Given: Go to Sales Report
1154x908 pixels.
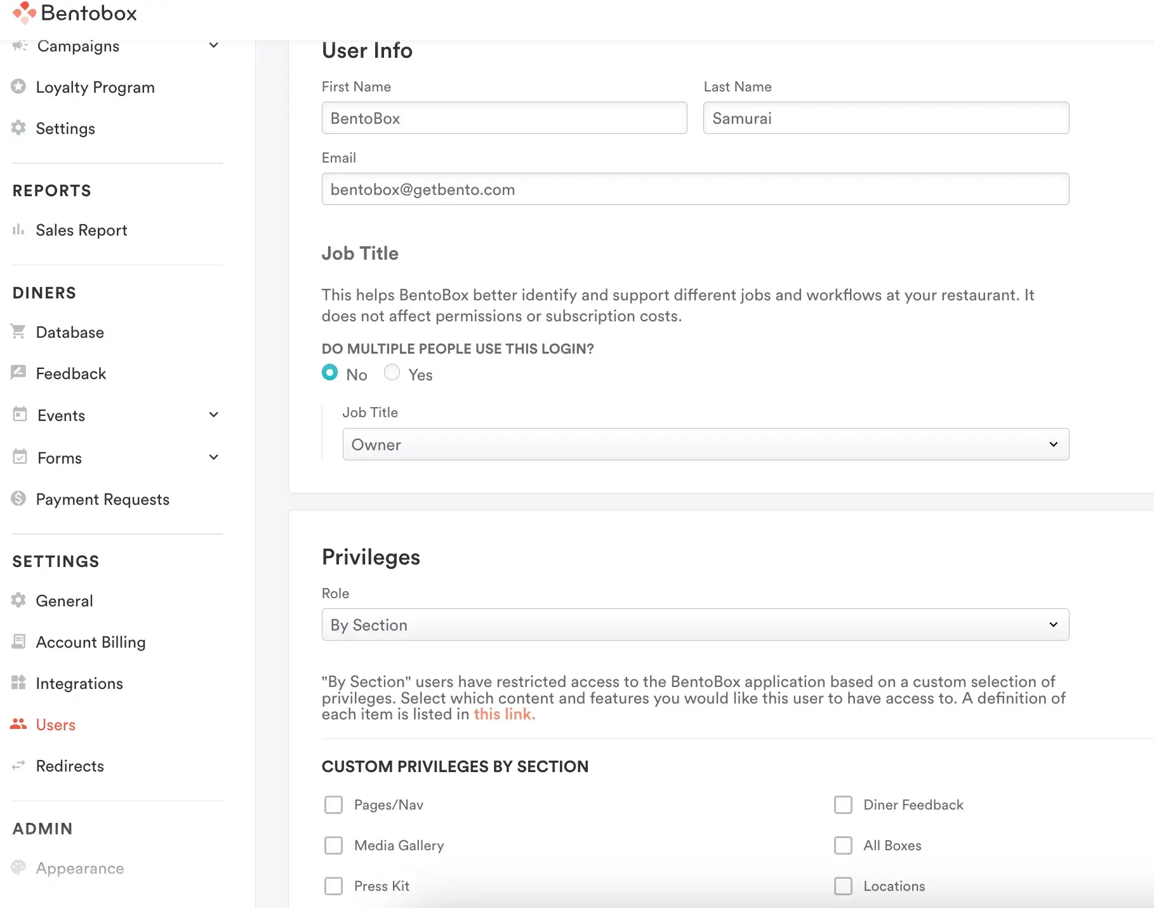Looking at the screenshot, I should tap(81, 230).
